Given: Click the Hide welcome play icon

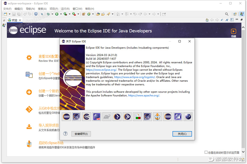Looking at the screenshot, I should click(x=234, y=31).
